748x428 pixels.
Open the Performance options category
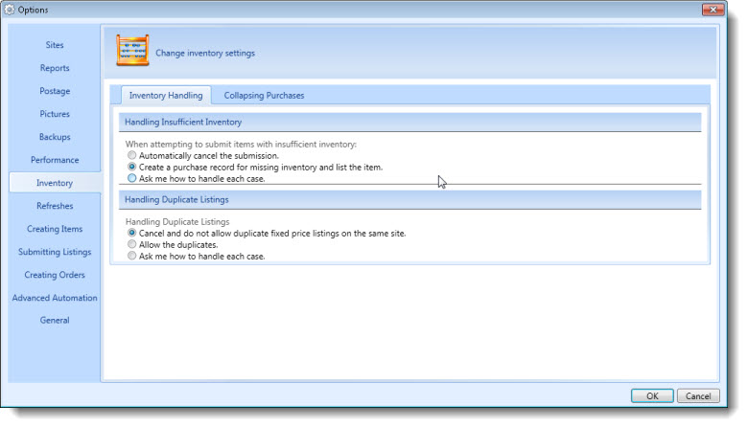[x=55, y=160]
